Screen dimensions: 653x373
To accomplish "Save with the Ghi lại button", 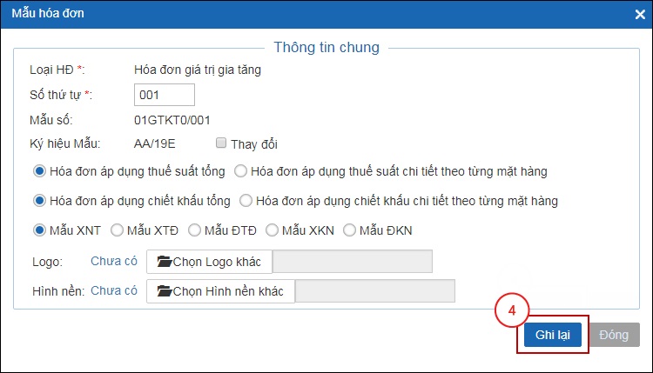I will 553,335.
